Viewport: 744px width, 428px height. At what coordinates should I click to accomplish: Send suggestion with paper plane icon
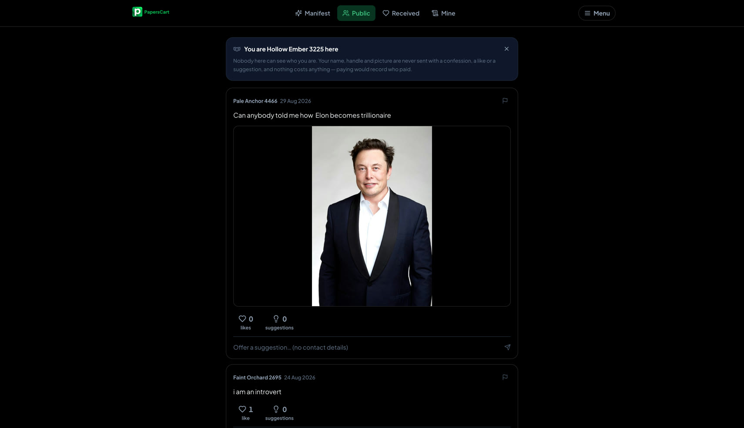coord(507,347)
